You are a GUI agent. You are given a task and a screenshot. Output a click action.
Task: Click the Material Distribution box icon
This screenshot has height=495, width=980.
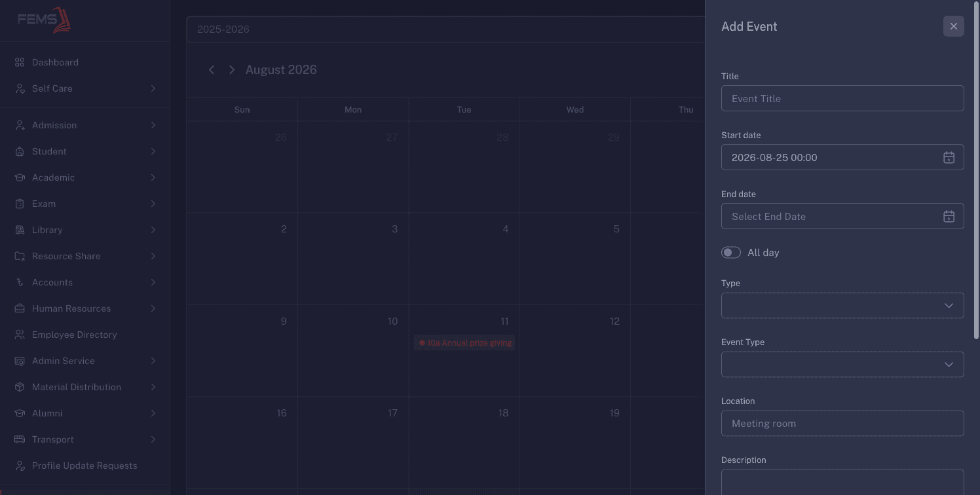pyautogui.click(x=20, y=387)
